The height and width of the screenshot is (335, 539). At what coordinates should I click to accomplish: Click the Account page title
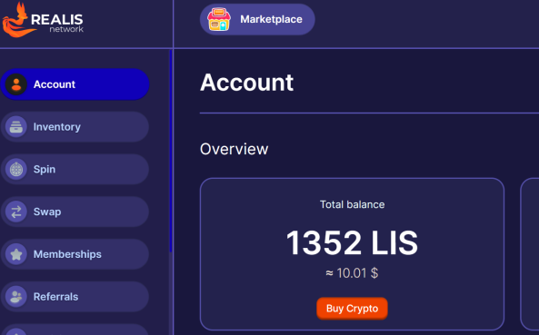tap(247, 83)
